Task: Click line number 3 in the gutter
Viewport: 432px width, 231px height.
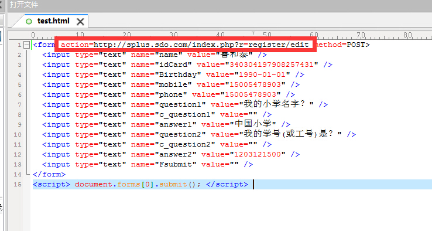Action: pyautogui.click(x=19, y=64)
